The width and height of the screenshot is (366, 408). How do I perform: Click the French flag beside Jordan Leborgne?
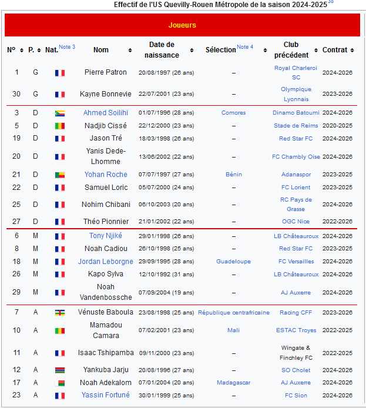coord(60,262)
